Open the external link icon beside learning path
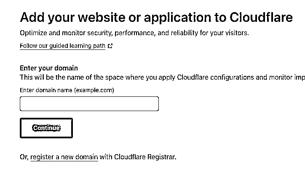The image size is (305, 171). tap(110, 46)
